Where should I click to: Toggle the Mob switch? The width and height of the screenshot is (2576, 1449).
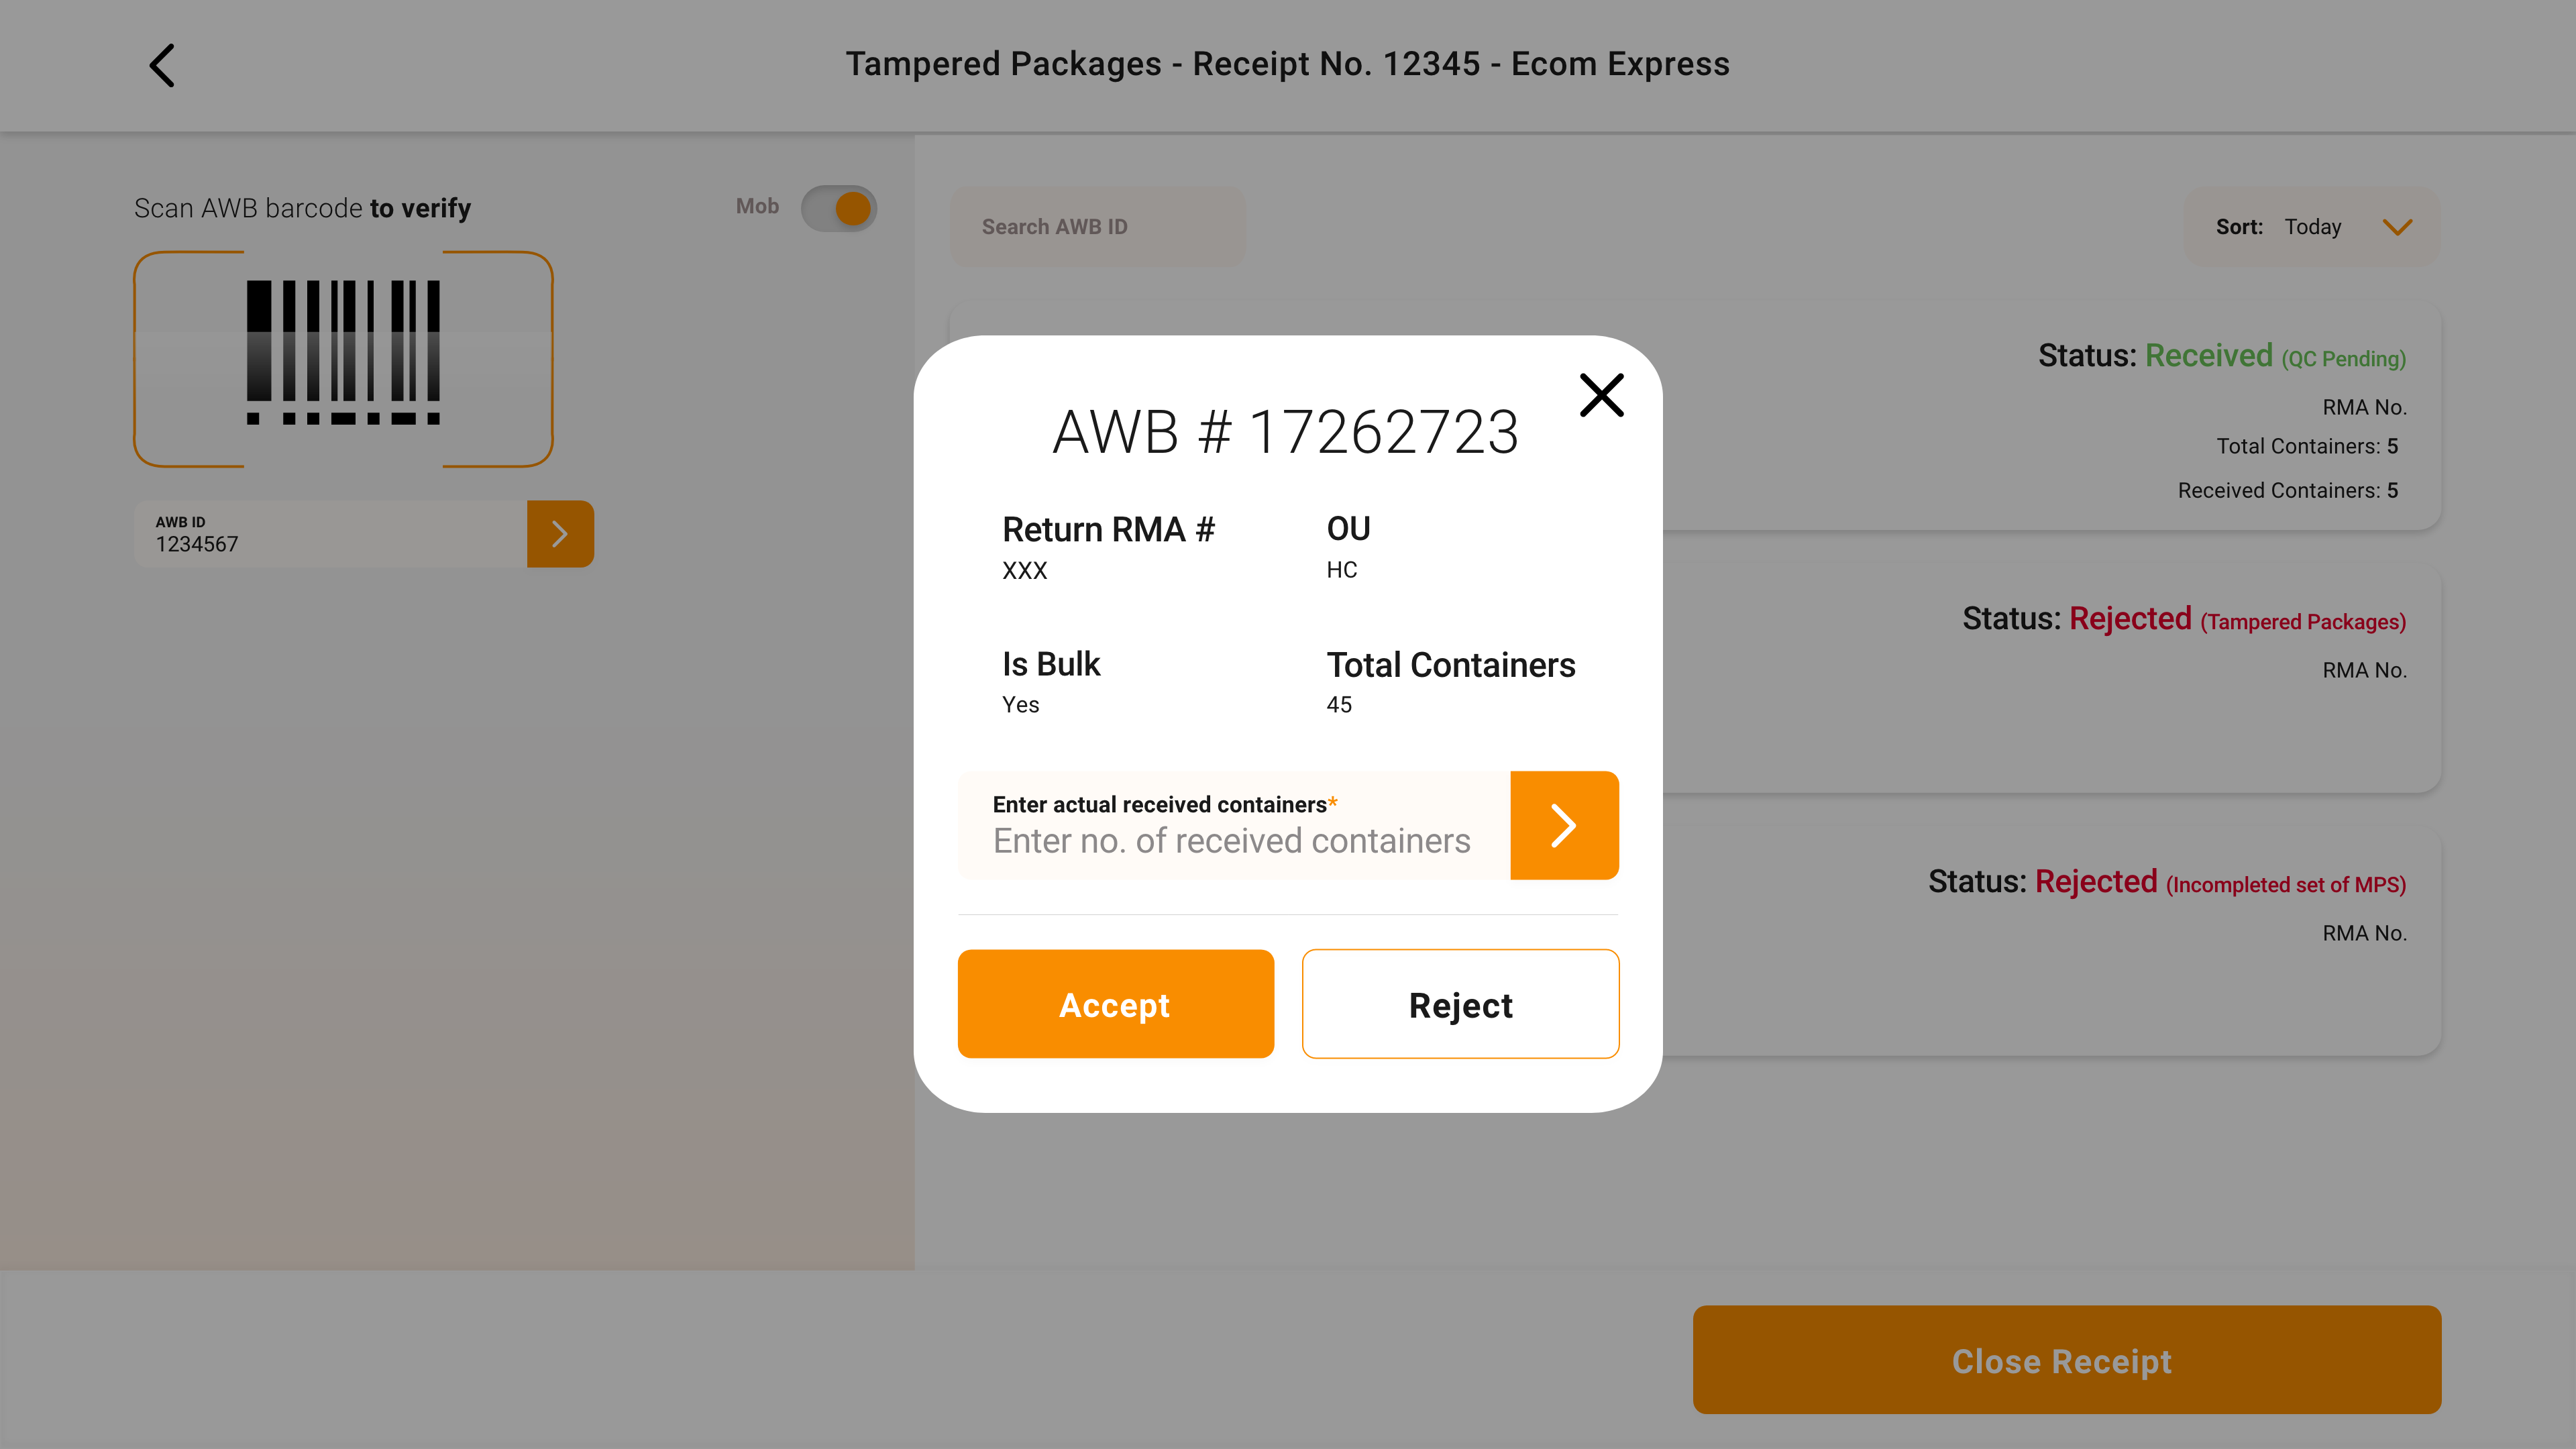838,208
